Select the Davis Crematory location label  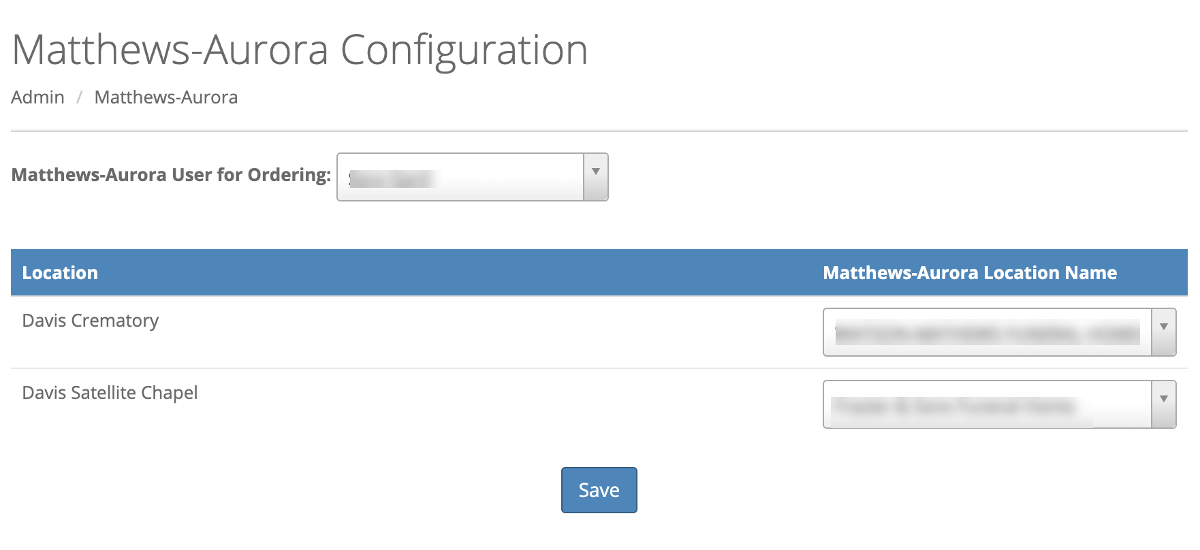pyautogui.click(x=90, y=321)
